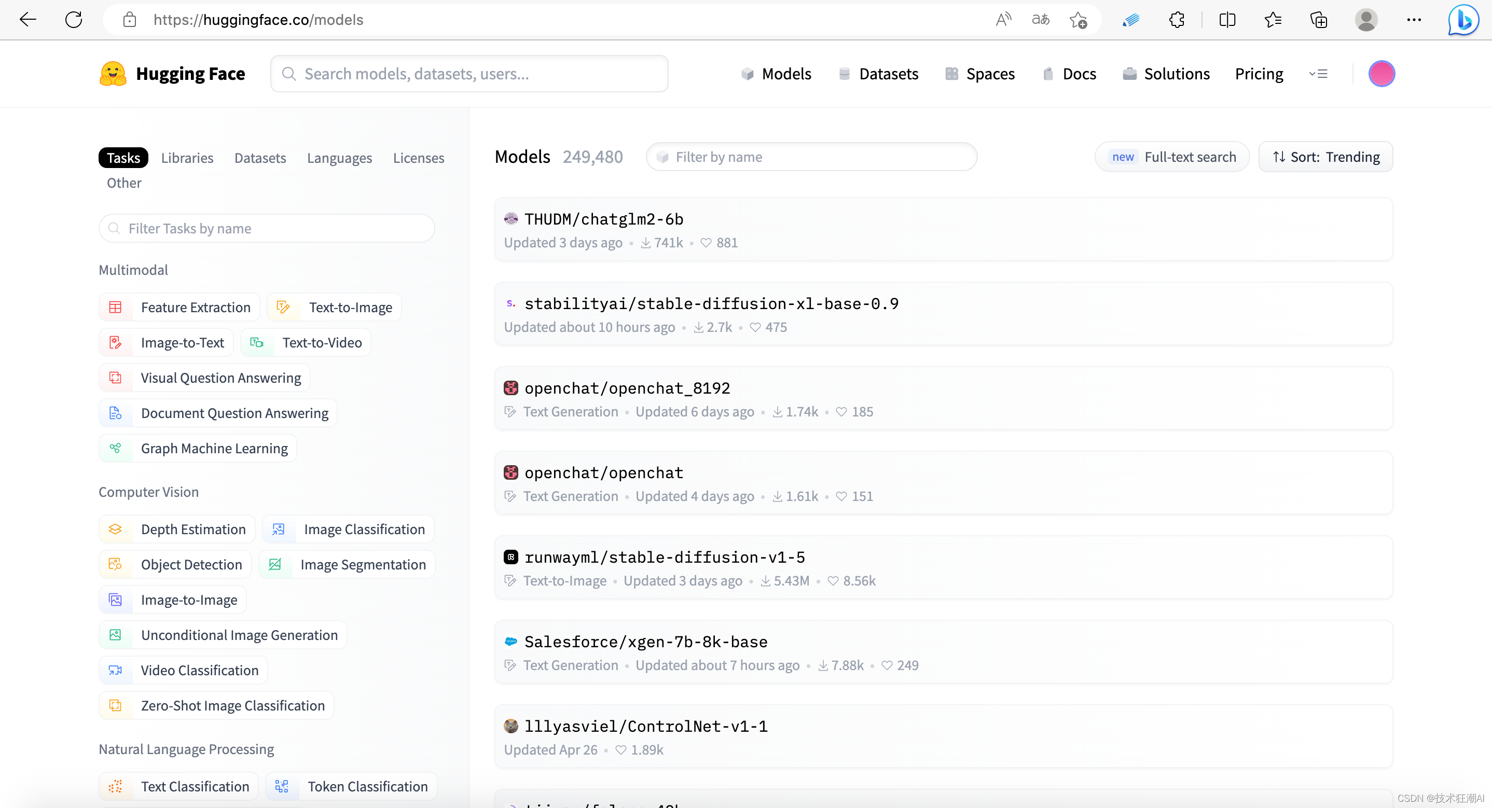Click the Filter Tasks by name field
This screenshot has width=1492, height=808.
[x=267, y=229]
